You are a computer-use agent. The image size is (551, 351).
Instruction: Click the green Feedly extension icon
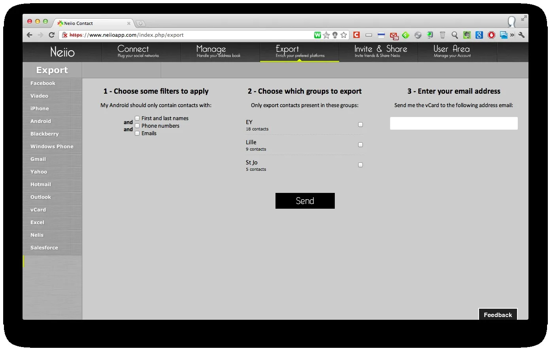click(x=406, y=35)
